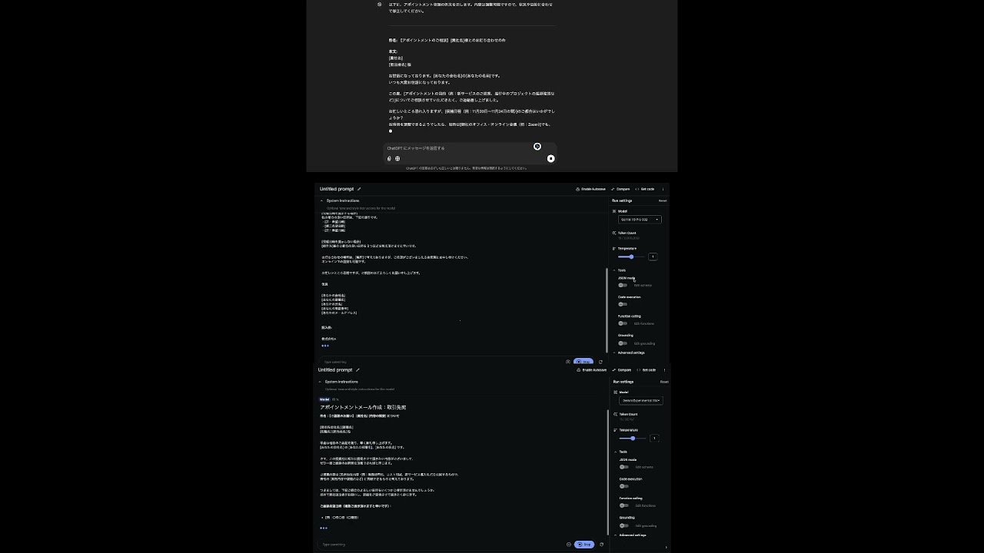984x553 pixels.
Task: Click Edit functions in Gemini 1.5 Pro window
Action: coord(644,323)
